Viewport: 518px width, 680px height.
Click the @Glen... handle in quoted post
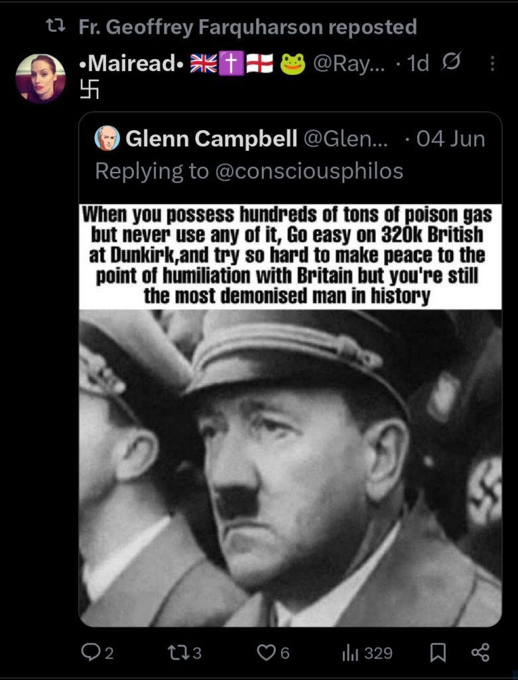[346, 139]
